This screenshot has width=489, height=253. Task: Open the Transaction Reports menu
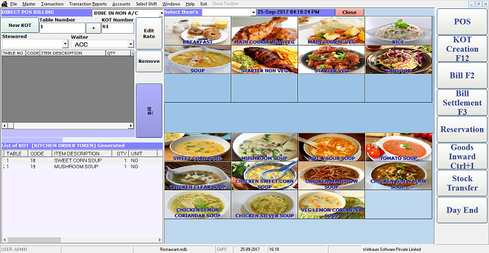(87, 4)
